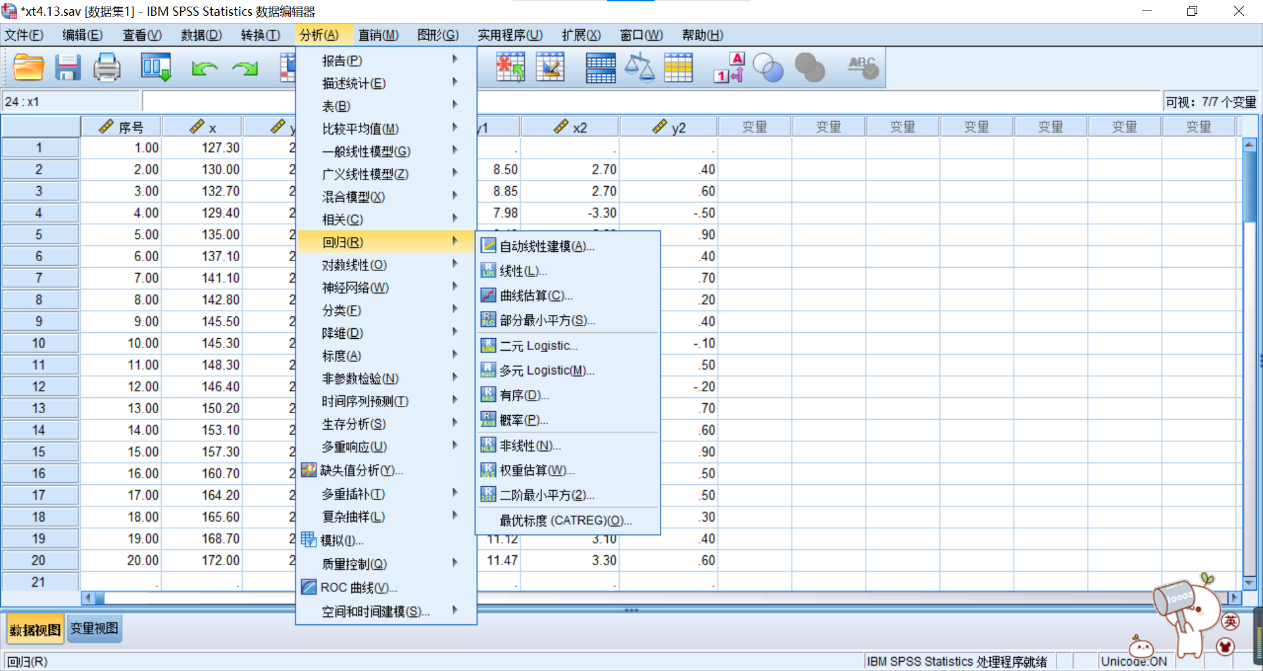
Task: Expand the 神经网络(W) submenu
Action: (386, 287)
